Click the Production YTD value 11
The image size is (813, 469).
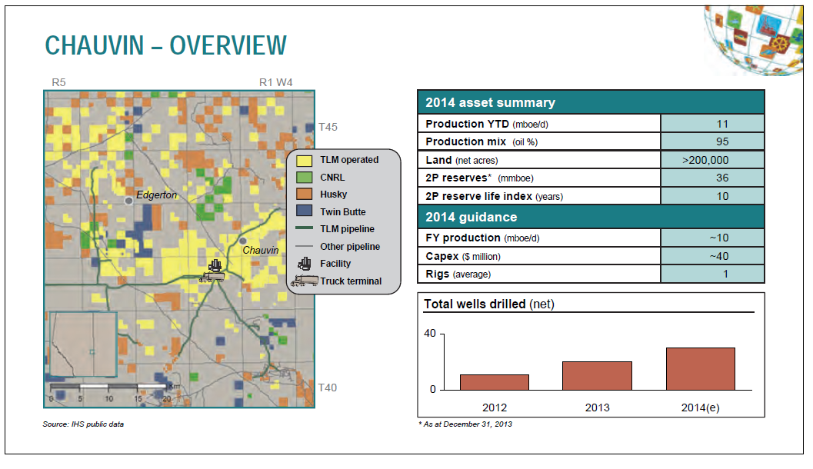click(722, 124)
